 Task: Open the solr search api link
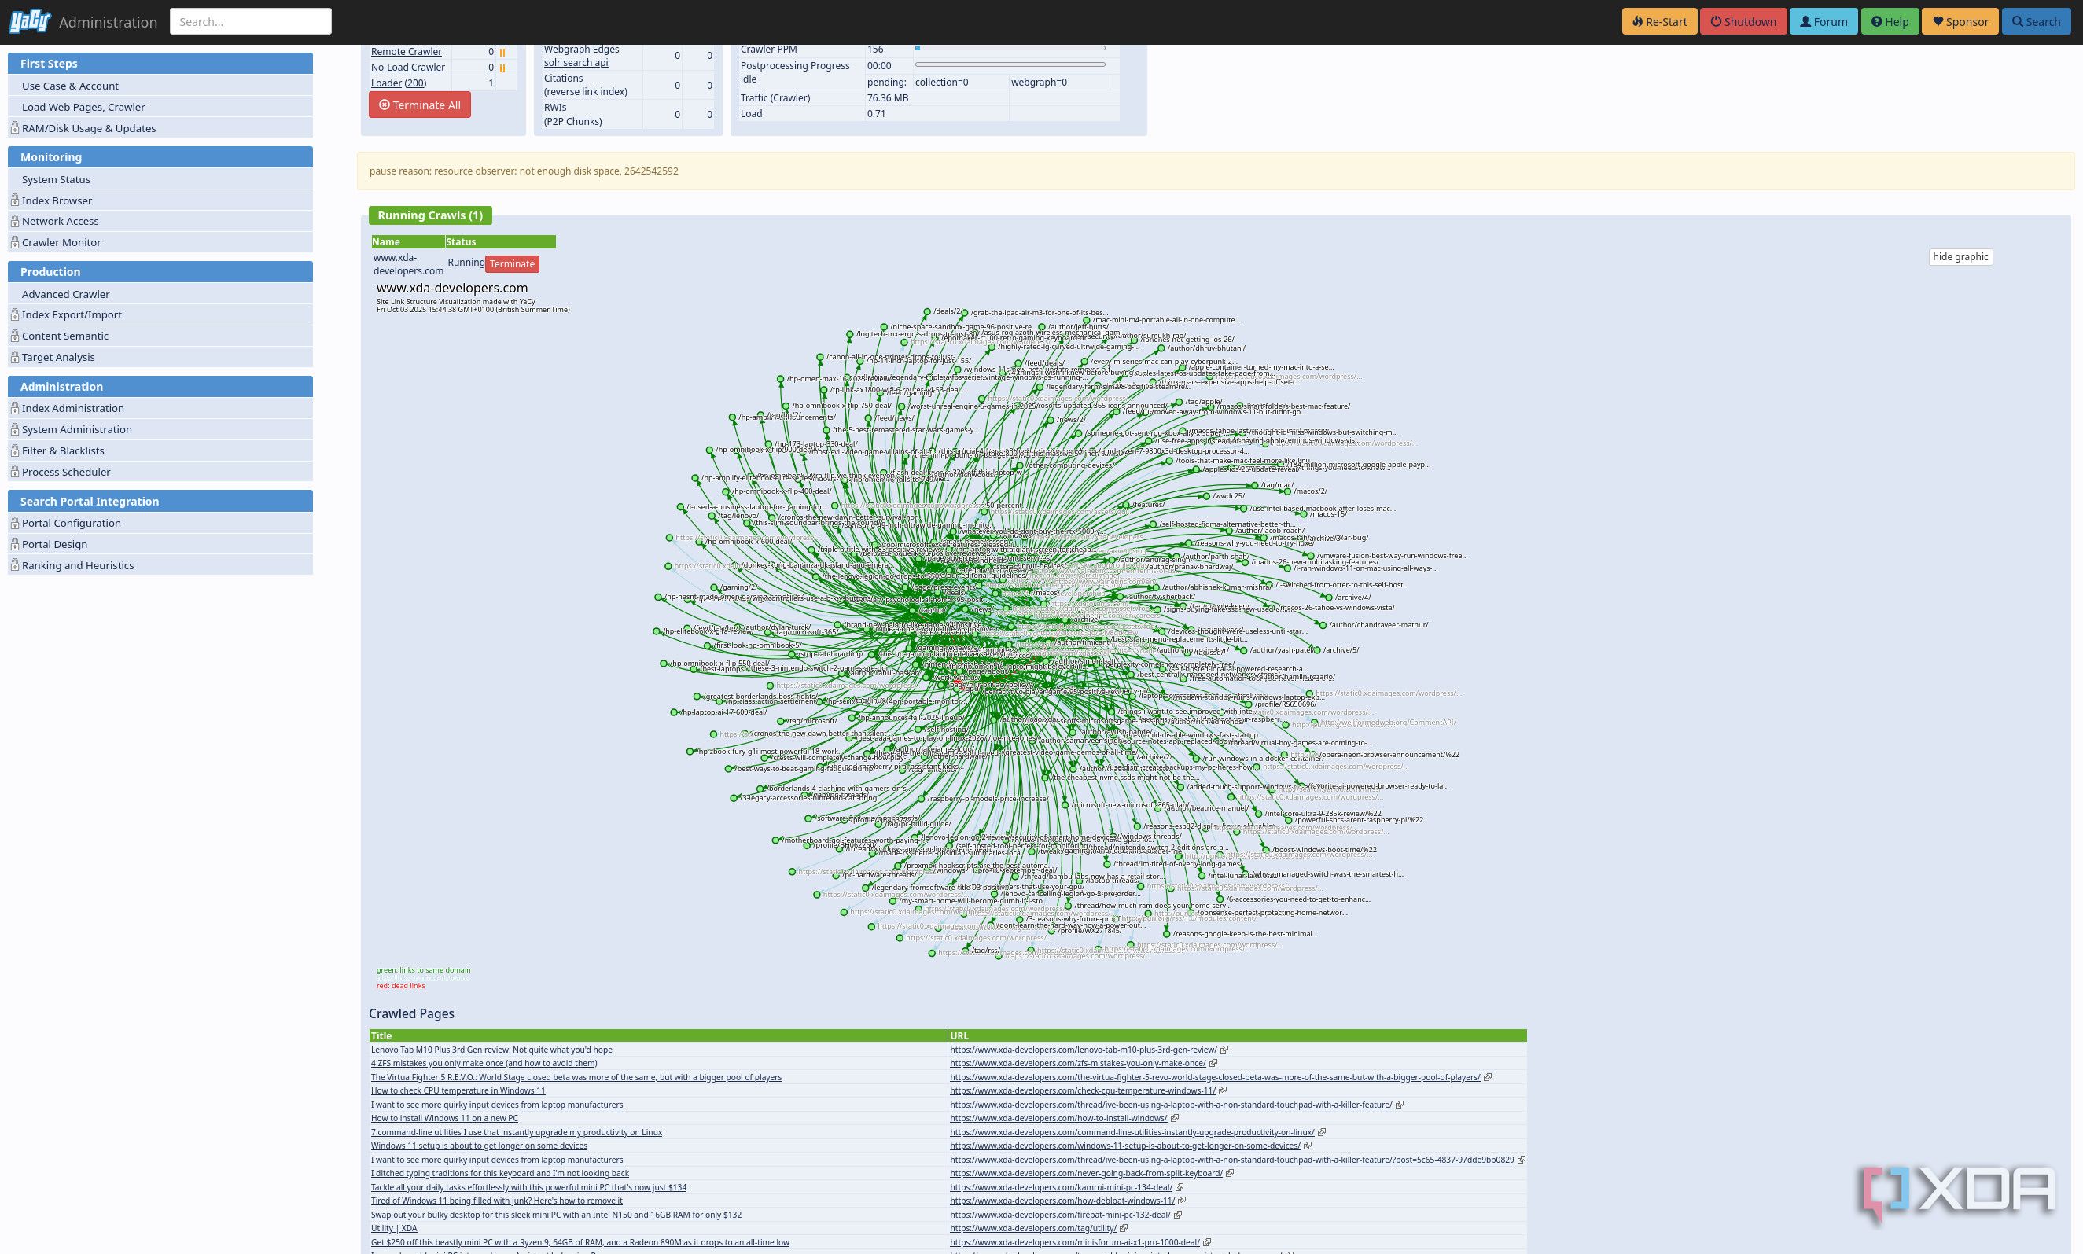point(576,63)
